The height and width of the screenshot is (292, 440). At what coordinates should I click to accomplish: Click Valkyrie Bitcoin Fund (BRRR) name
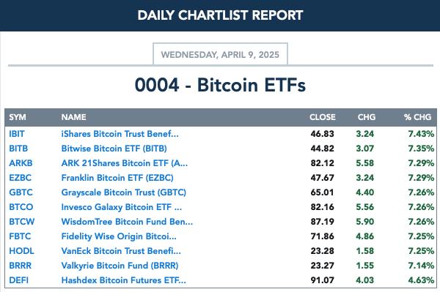tap(120, 266)
